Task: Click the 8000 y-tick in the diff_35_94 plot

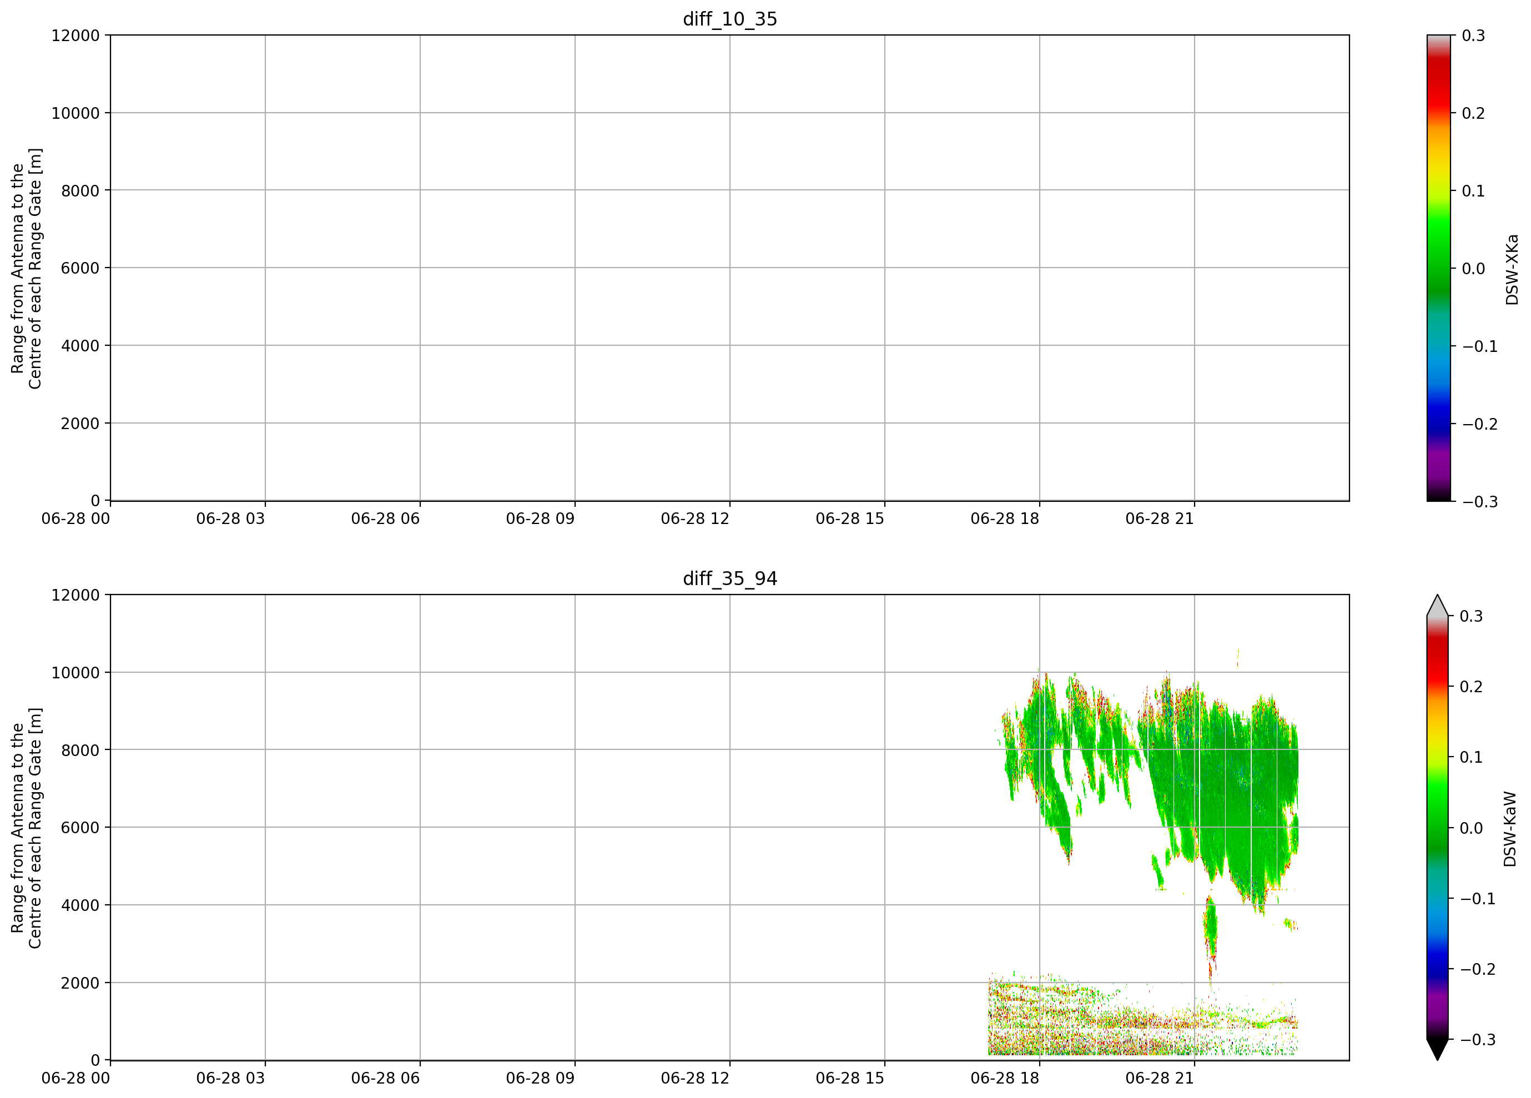Action: (x=80, y=751)
